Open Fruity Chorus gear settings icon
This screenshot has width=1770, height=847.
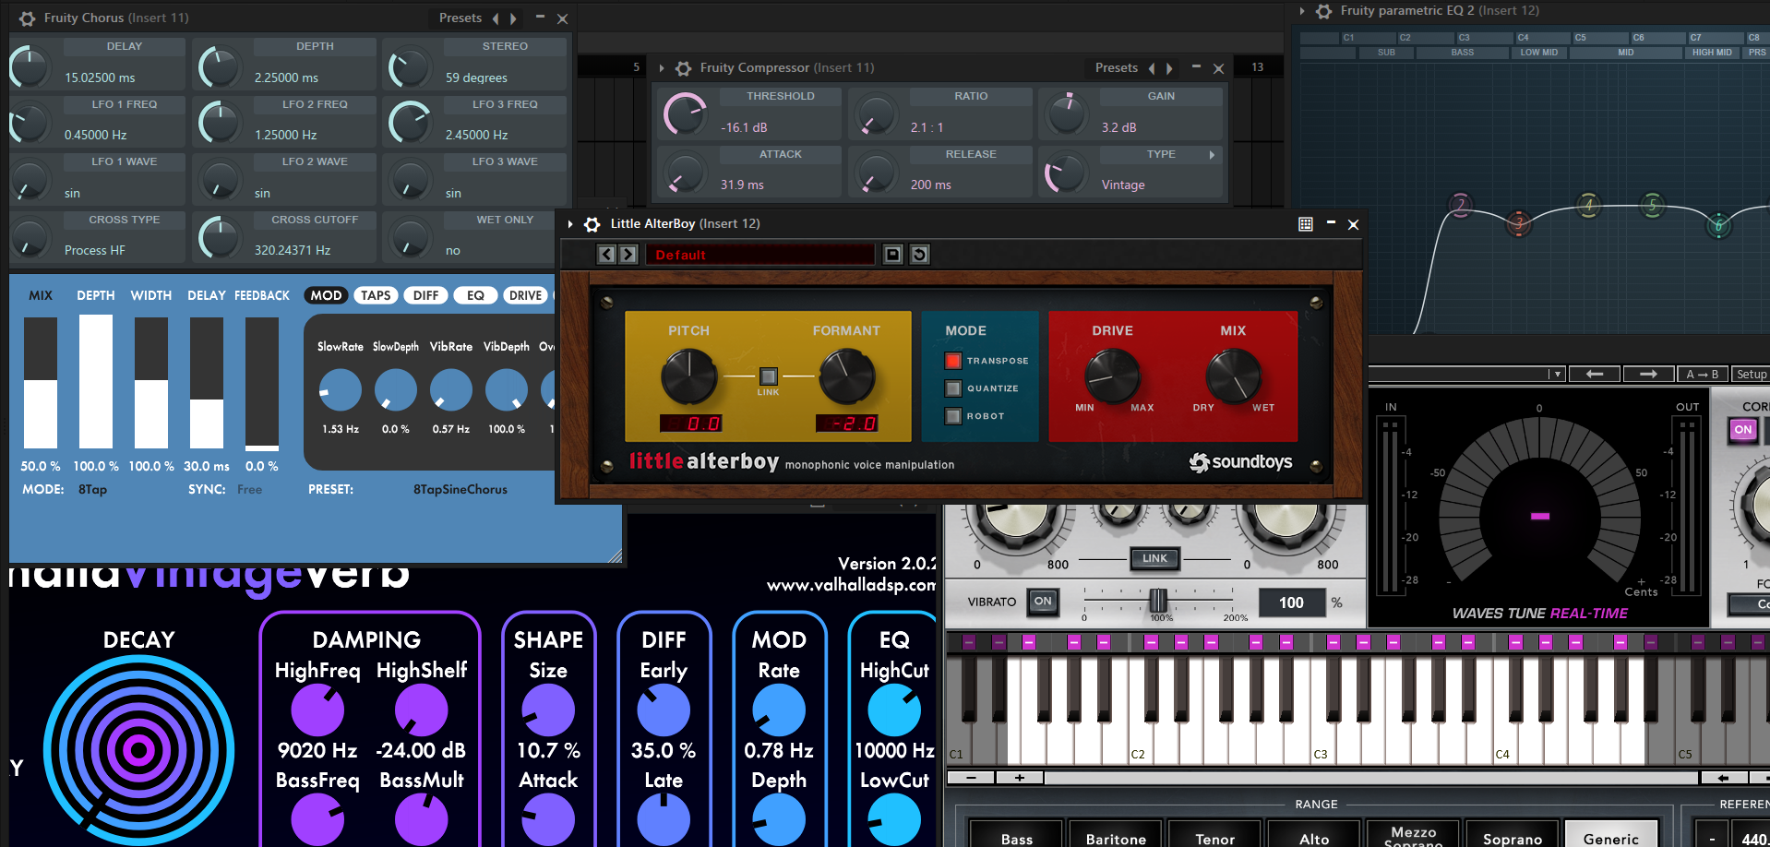(x=28, y=18)
